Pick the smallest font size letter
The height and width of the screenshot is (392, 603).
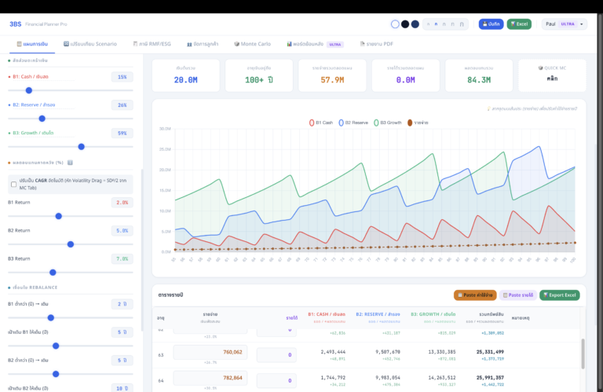coord(428,24)
